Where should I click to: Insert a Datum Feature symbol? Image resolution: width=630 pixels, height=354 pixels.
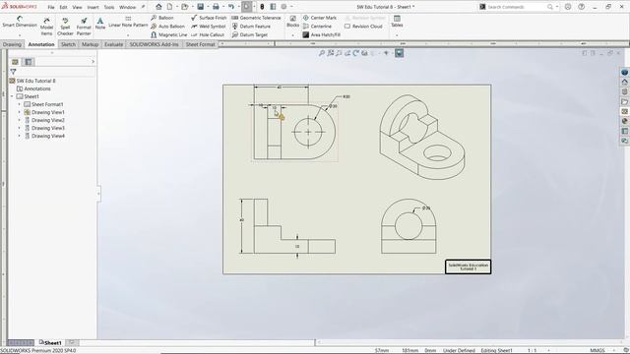click(x=251, y=27)
